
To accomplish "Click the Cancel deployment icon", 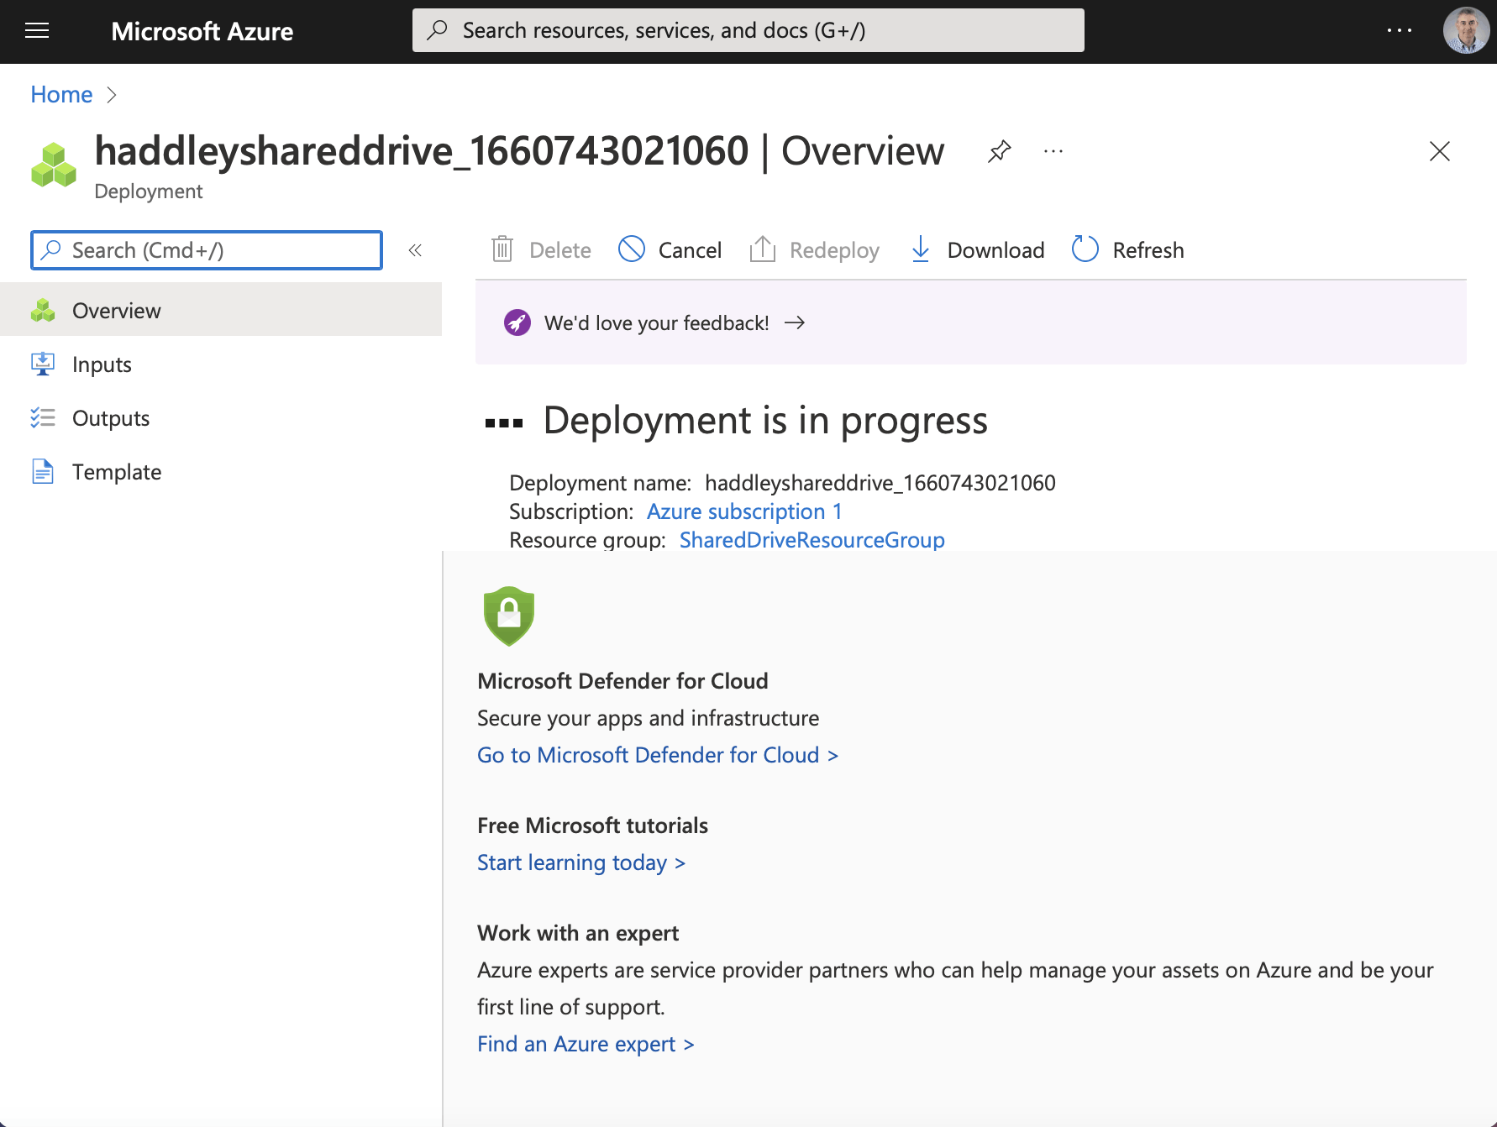I will [x=632, y=249].
